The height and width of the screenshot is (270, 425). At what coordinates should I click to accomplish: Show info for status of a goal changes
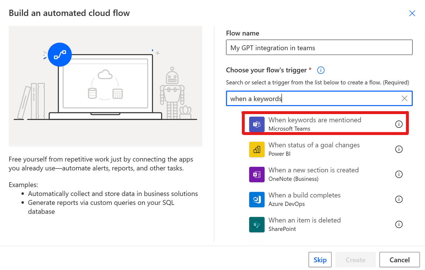(399, 149)
